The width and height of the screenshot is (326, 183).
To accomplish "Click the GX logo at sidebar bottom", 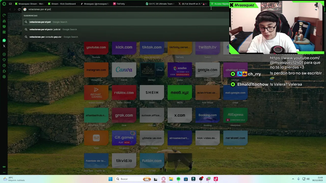I will (4, 167).
